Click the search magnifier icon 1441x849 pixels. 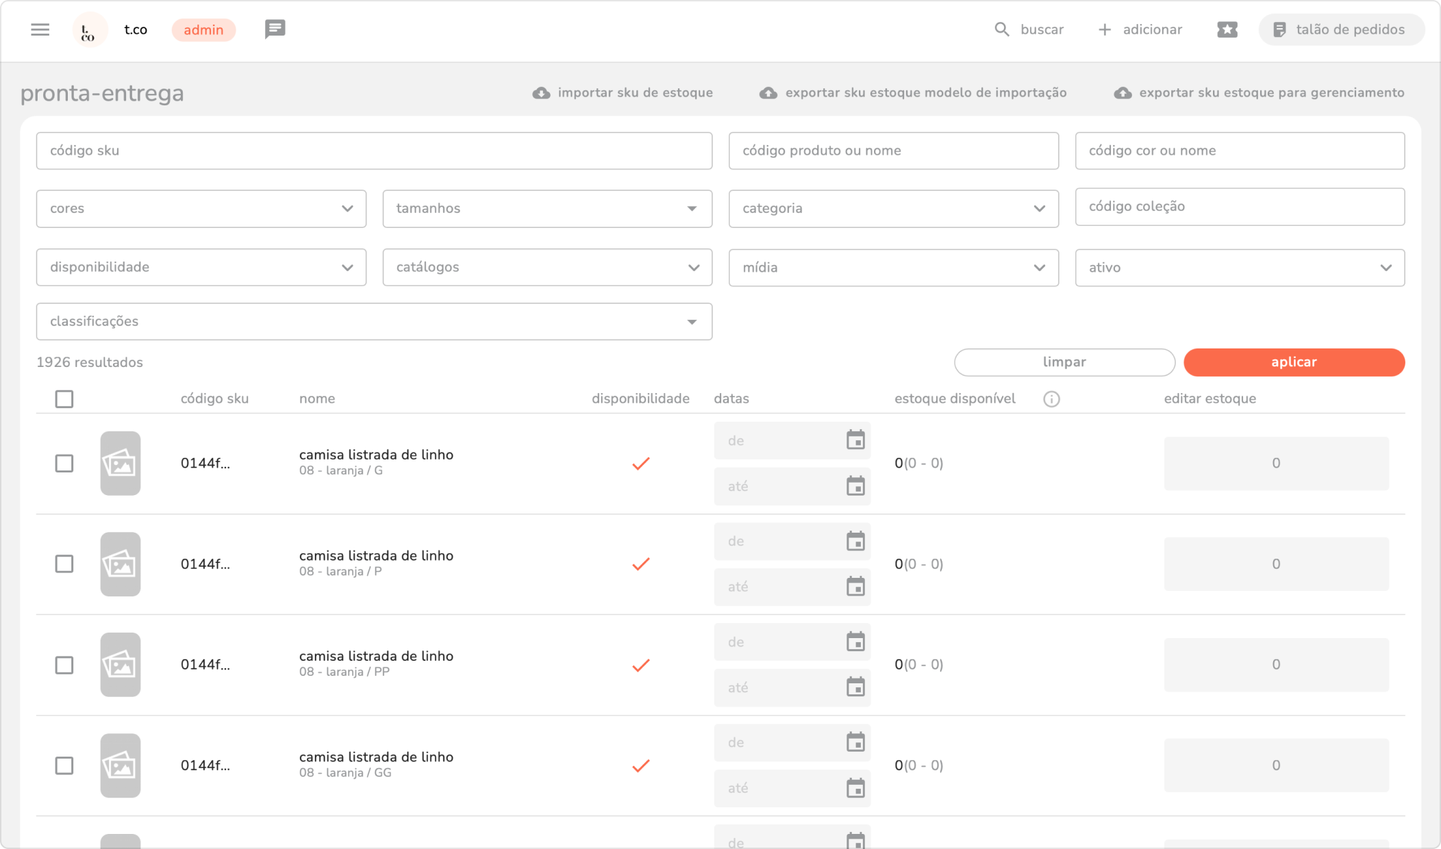(x=1001, y=29)
